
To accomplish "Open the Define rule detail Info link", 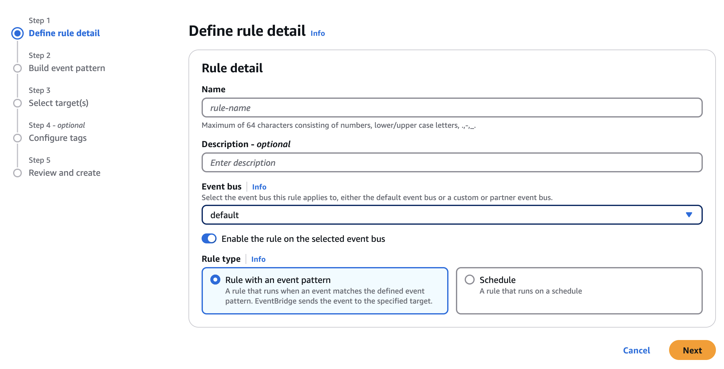I will (317, 33).
